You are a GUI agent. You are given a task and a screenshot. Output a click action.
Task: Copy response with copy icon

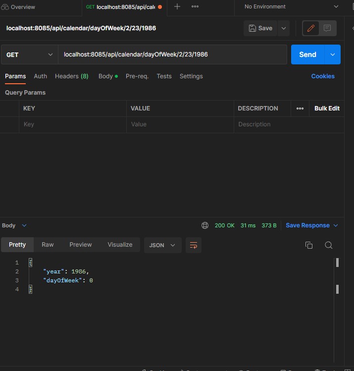click(x=309, y=245)
